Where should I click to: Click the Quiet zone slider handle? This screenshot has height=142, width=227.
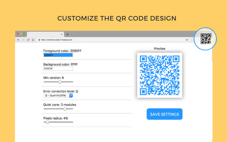tap(65, 109)
